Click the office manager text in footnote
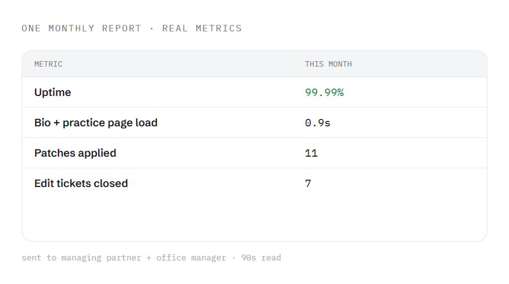The width and height of the screenshot is (509, 284). (191, 258)
